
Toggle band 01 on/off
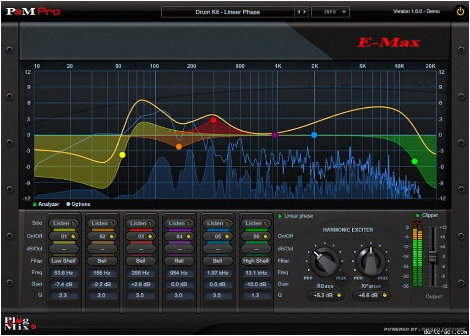coord(64,236)
